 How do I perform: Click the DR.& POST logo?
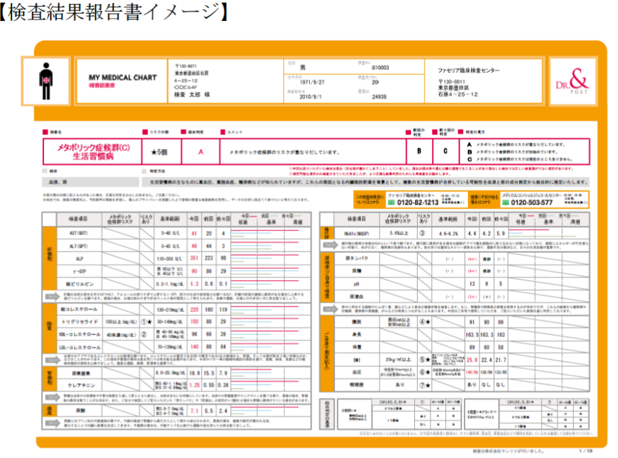click(570, 80)
